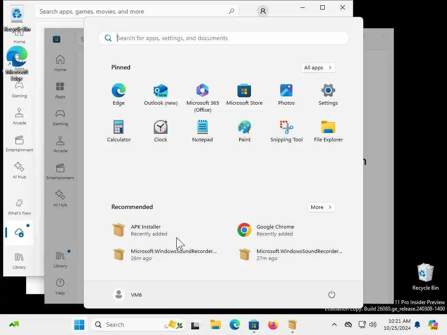The image size is (447, 335).
Task: Focus Start menu search field
Action: (x=223, y=38)
